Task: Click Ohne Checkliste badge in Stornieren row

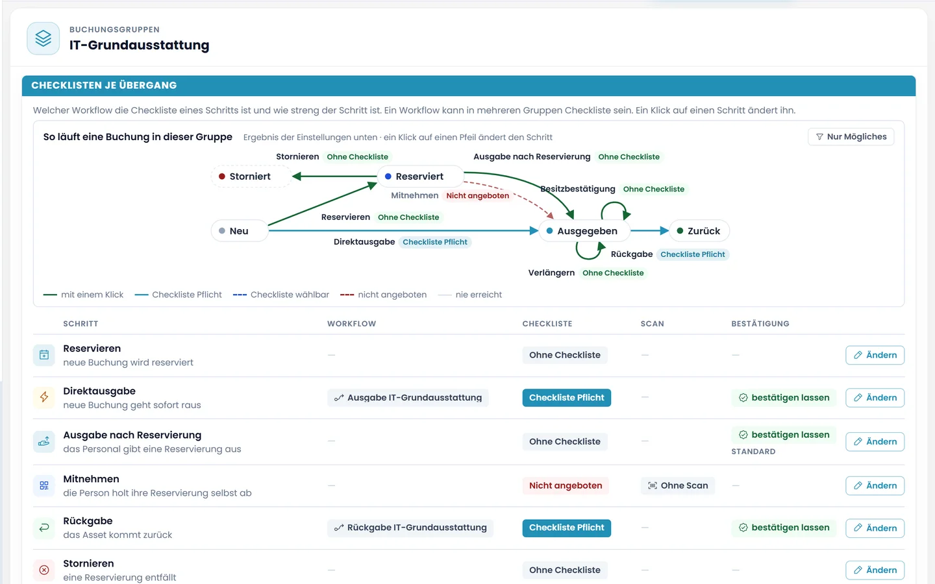Action: (x=565, y=570)
